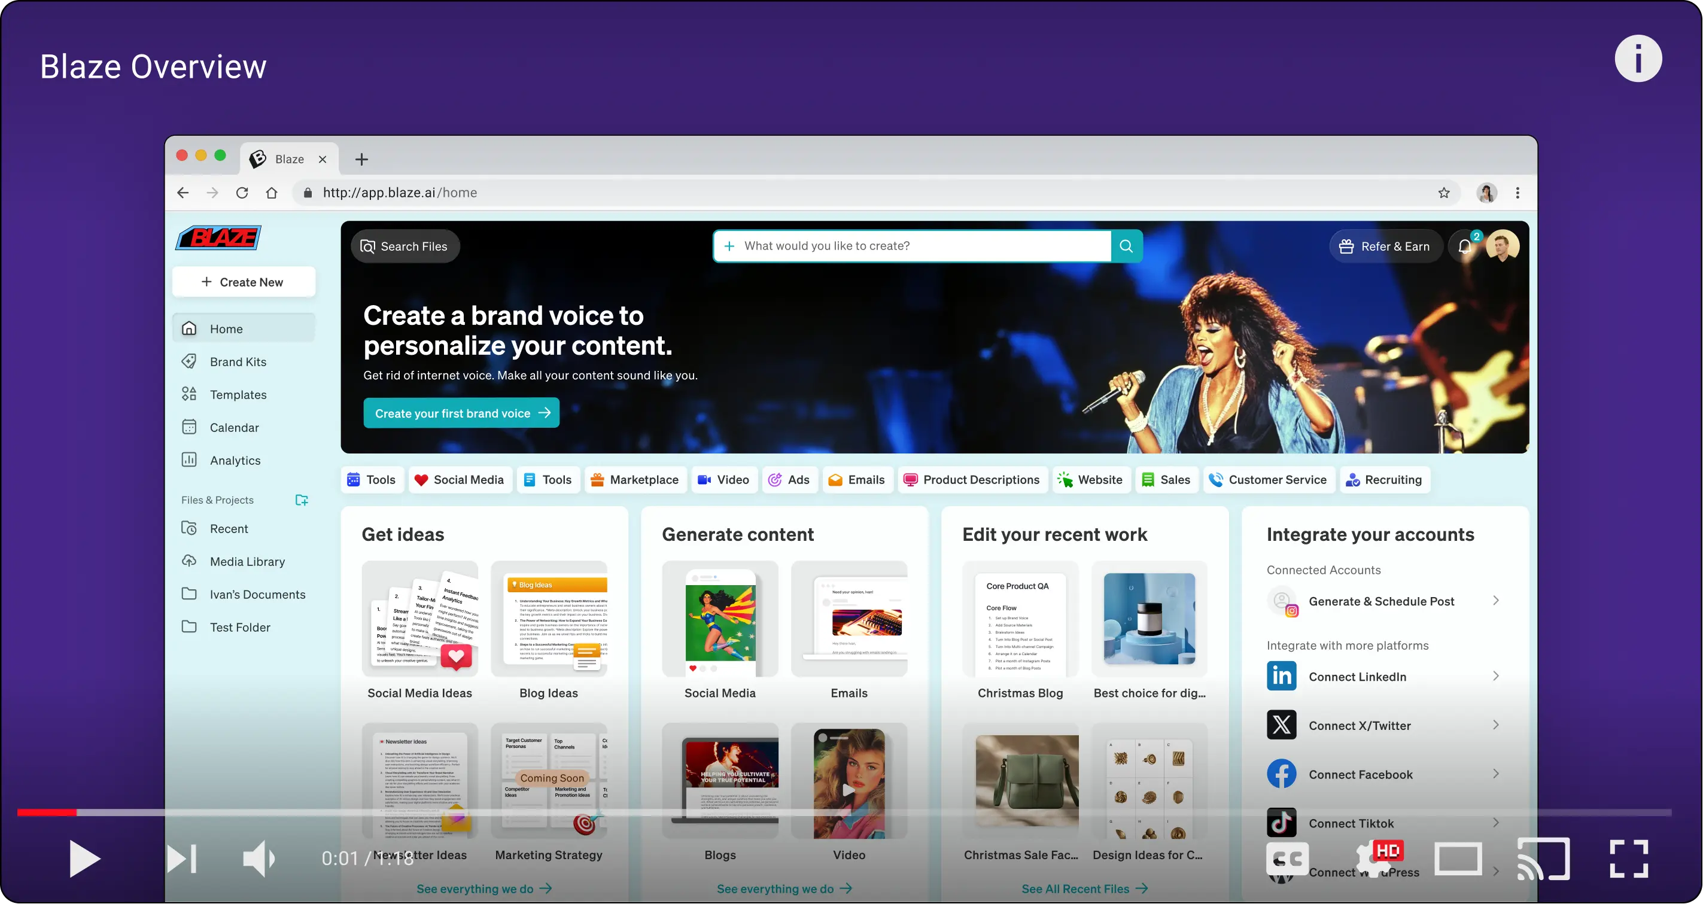Select the Marketplace category chip

point(635,480)
